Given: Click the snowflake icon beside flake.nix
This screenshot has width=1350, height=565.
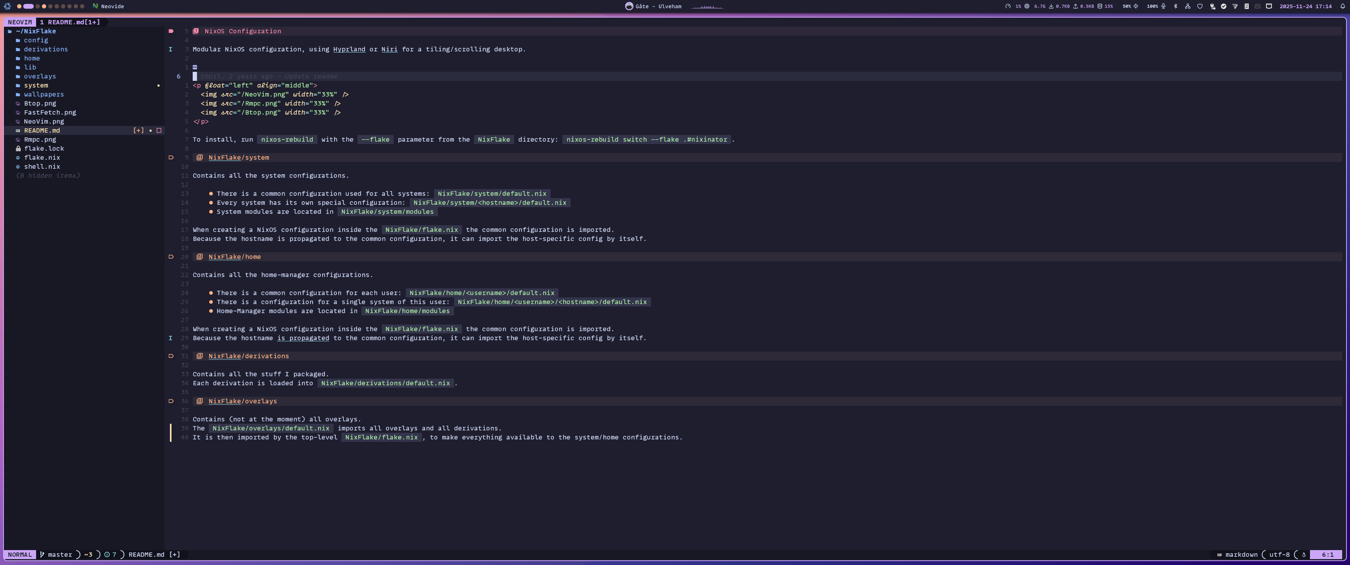Looking at the screenshot, I should tap(18, 157).
